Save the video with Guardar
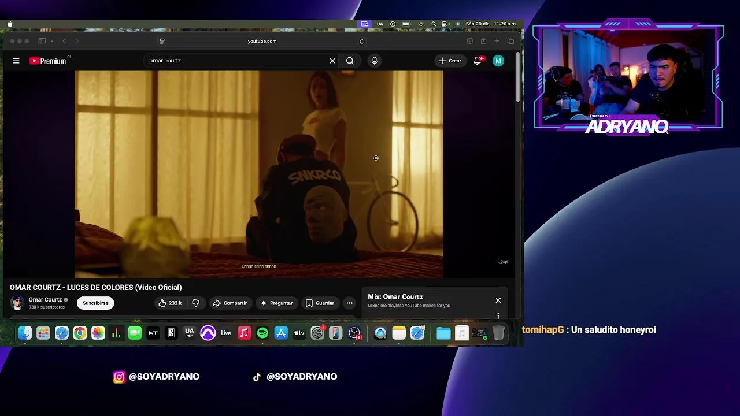 (x=320, y=303)
